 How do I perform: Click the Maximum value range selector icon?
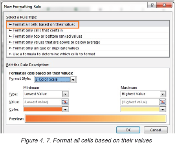pyautogui.click(x=163, y=102)
